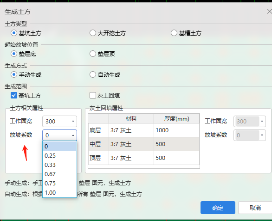Click 顶层 thickness cell 500
The image size is (272, 221).
[176, 158]
